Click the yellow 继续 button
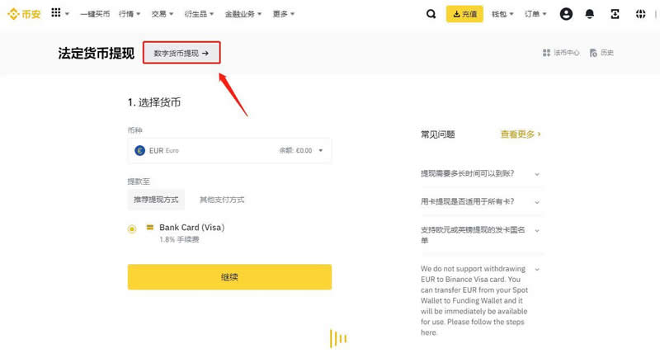660x358 pixels. pos(229,277)
